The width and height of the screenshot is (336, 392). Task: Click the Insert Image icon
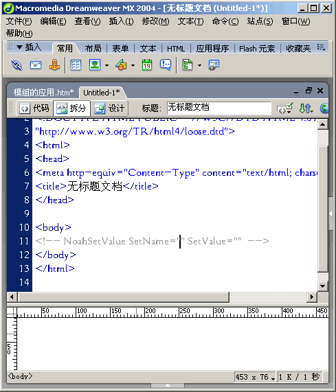point(95,65)
